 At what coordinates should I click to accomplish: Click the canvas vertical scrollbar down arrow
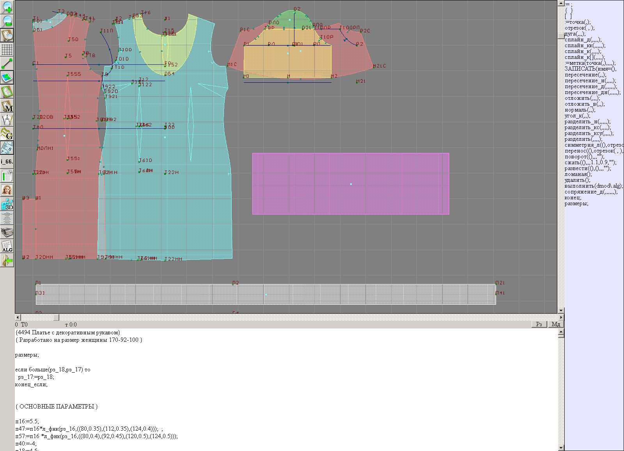(561, 311)
